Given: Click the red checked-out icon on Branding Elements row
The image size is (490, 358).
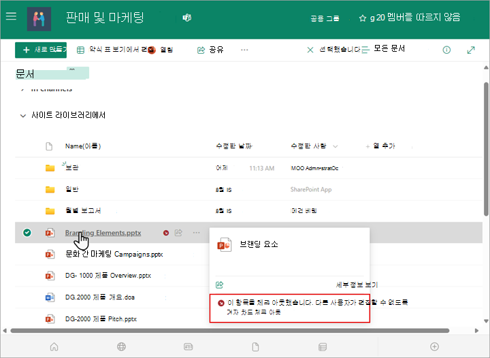Looking at the screenshot, I should tap(166, 233).
